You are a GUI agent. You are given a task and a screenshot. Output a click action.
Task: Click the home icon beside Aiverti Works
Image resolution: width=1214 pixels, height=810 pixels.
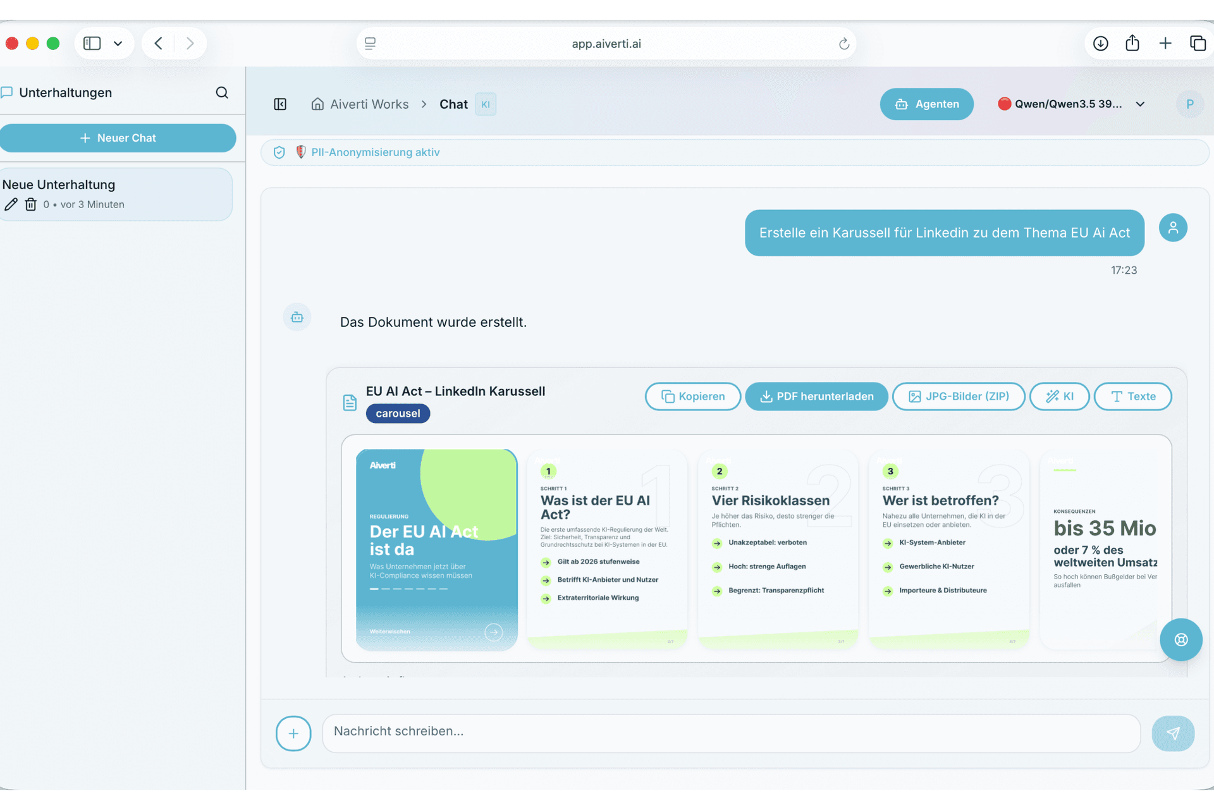pos(317,104)
